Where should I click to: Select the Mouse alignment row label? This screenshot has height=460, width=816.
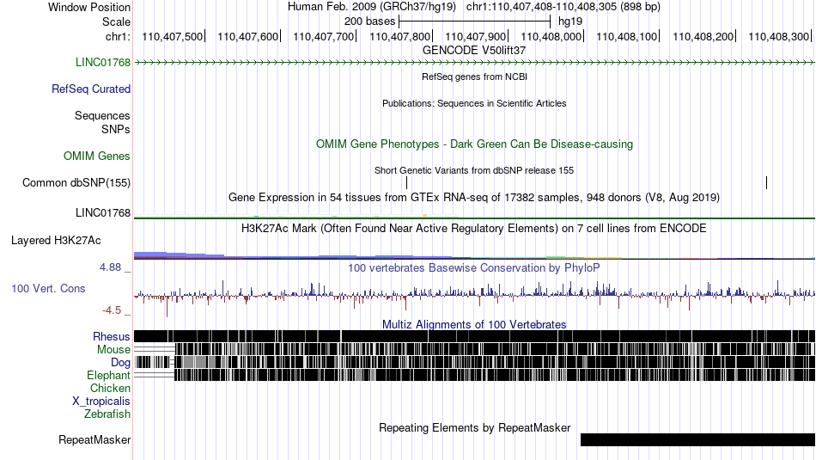113,350
